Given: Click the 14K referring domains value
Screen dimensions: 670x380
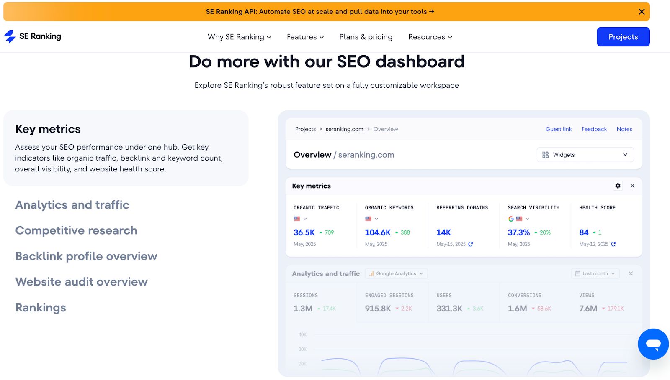Looking at the screenshot, I should (443, 232).
